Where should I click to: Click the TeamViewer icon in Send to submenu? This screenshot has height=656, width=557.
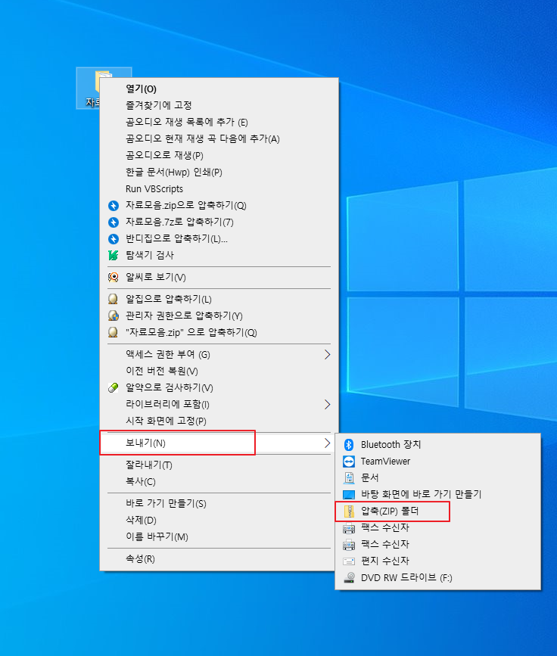pos(349,461)
